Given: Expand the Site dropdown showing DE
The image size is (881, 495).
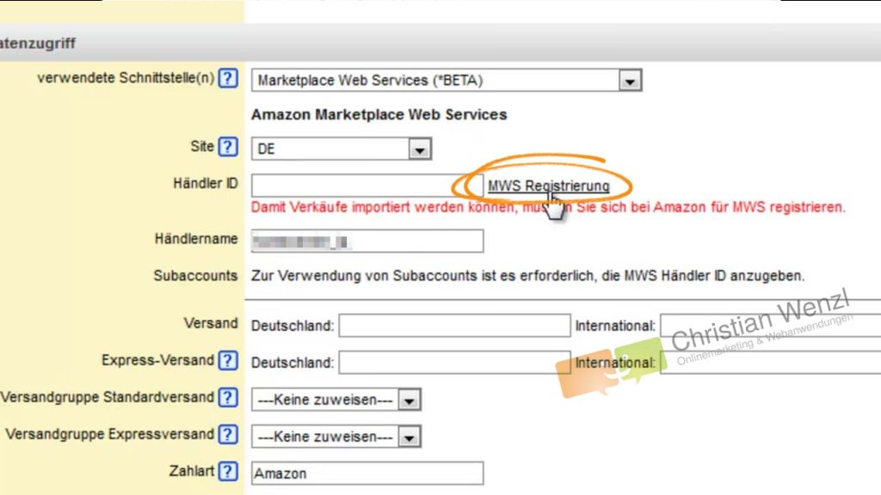Looking at the screenshot, I should 341,150.
